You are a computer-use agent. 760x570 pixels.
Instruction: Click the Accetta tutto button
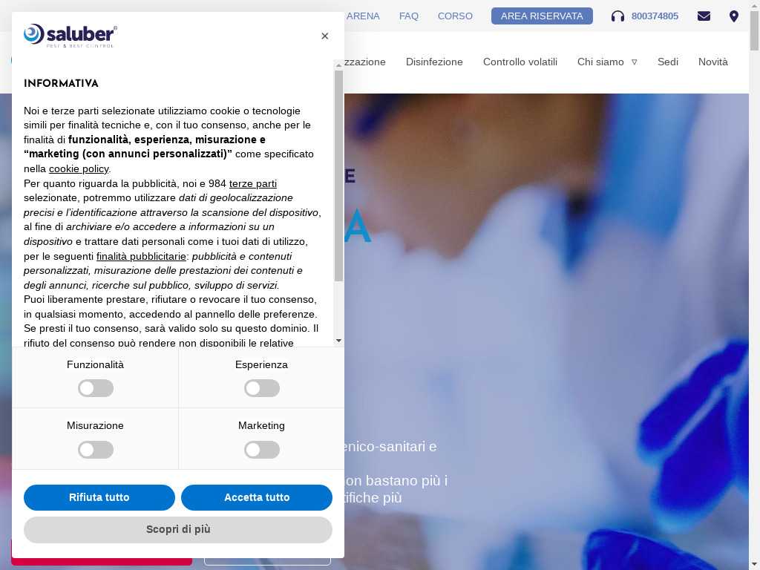[x=257, y=497]
